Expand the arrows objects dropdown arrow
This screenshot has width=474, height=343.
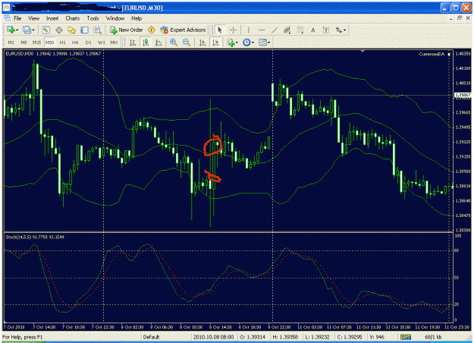344,30
